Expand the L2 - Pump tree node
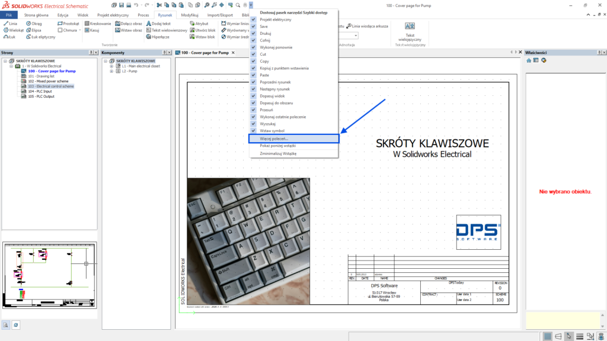 [111, 71]
